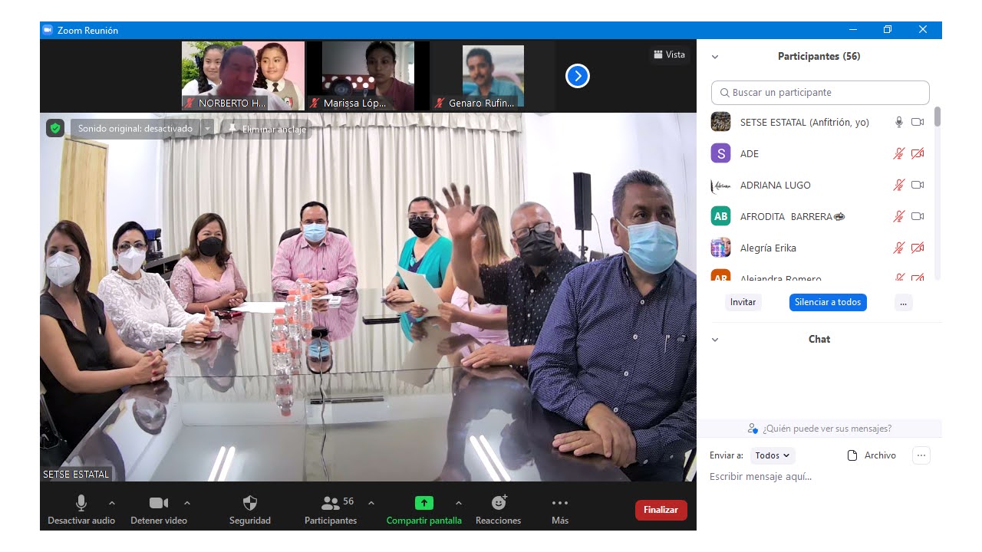
Task: Click the ADRIANA LUGO name text
Action: (x=775, y=186)
